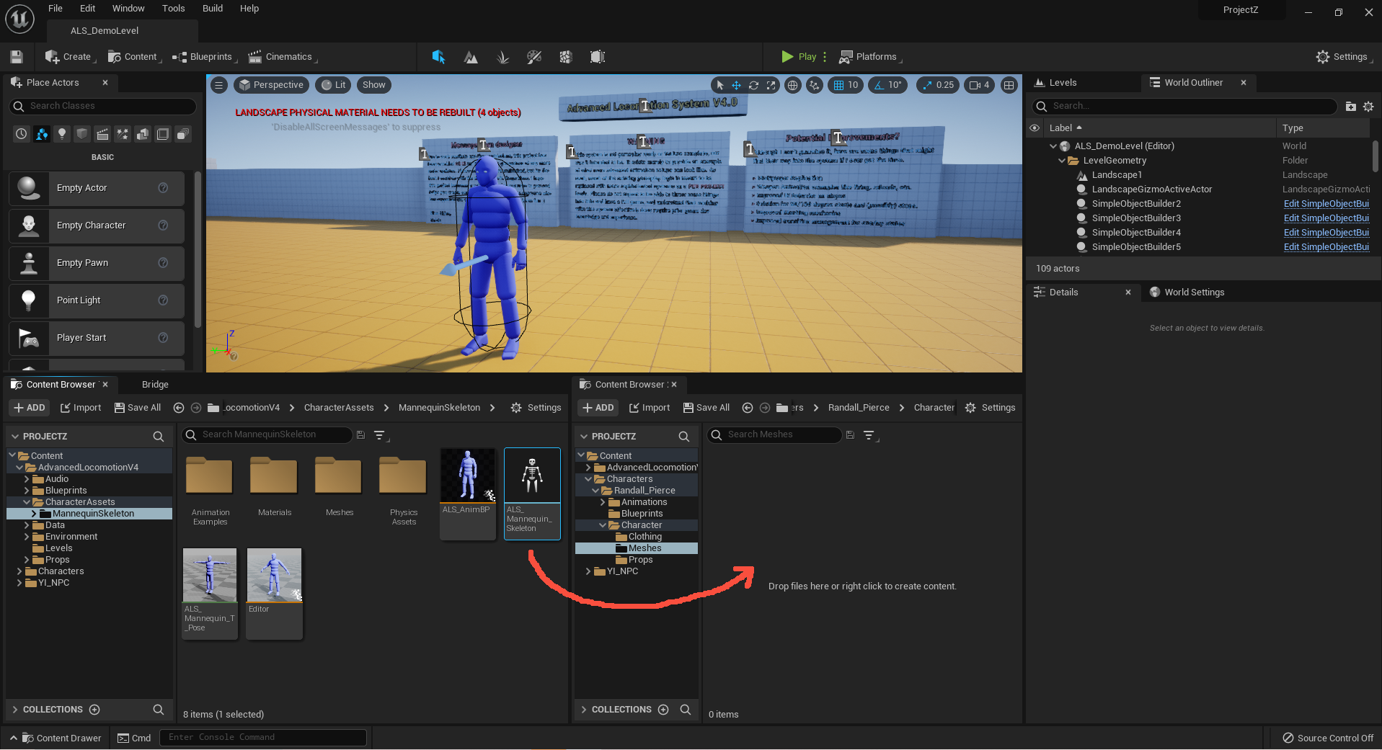Activate the Translate gizmo tool
1382x750 pixels.
click(x=737, y=85)
